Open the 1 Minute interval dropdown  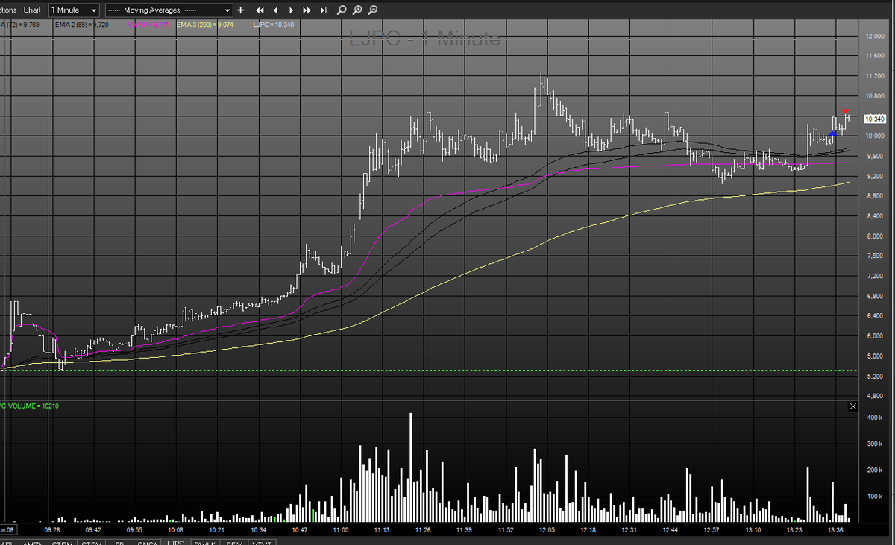[x=74, y=10]
